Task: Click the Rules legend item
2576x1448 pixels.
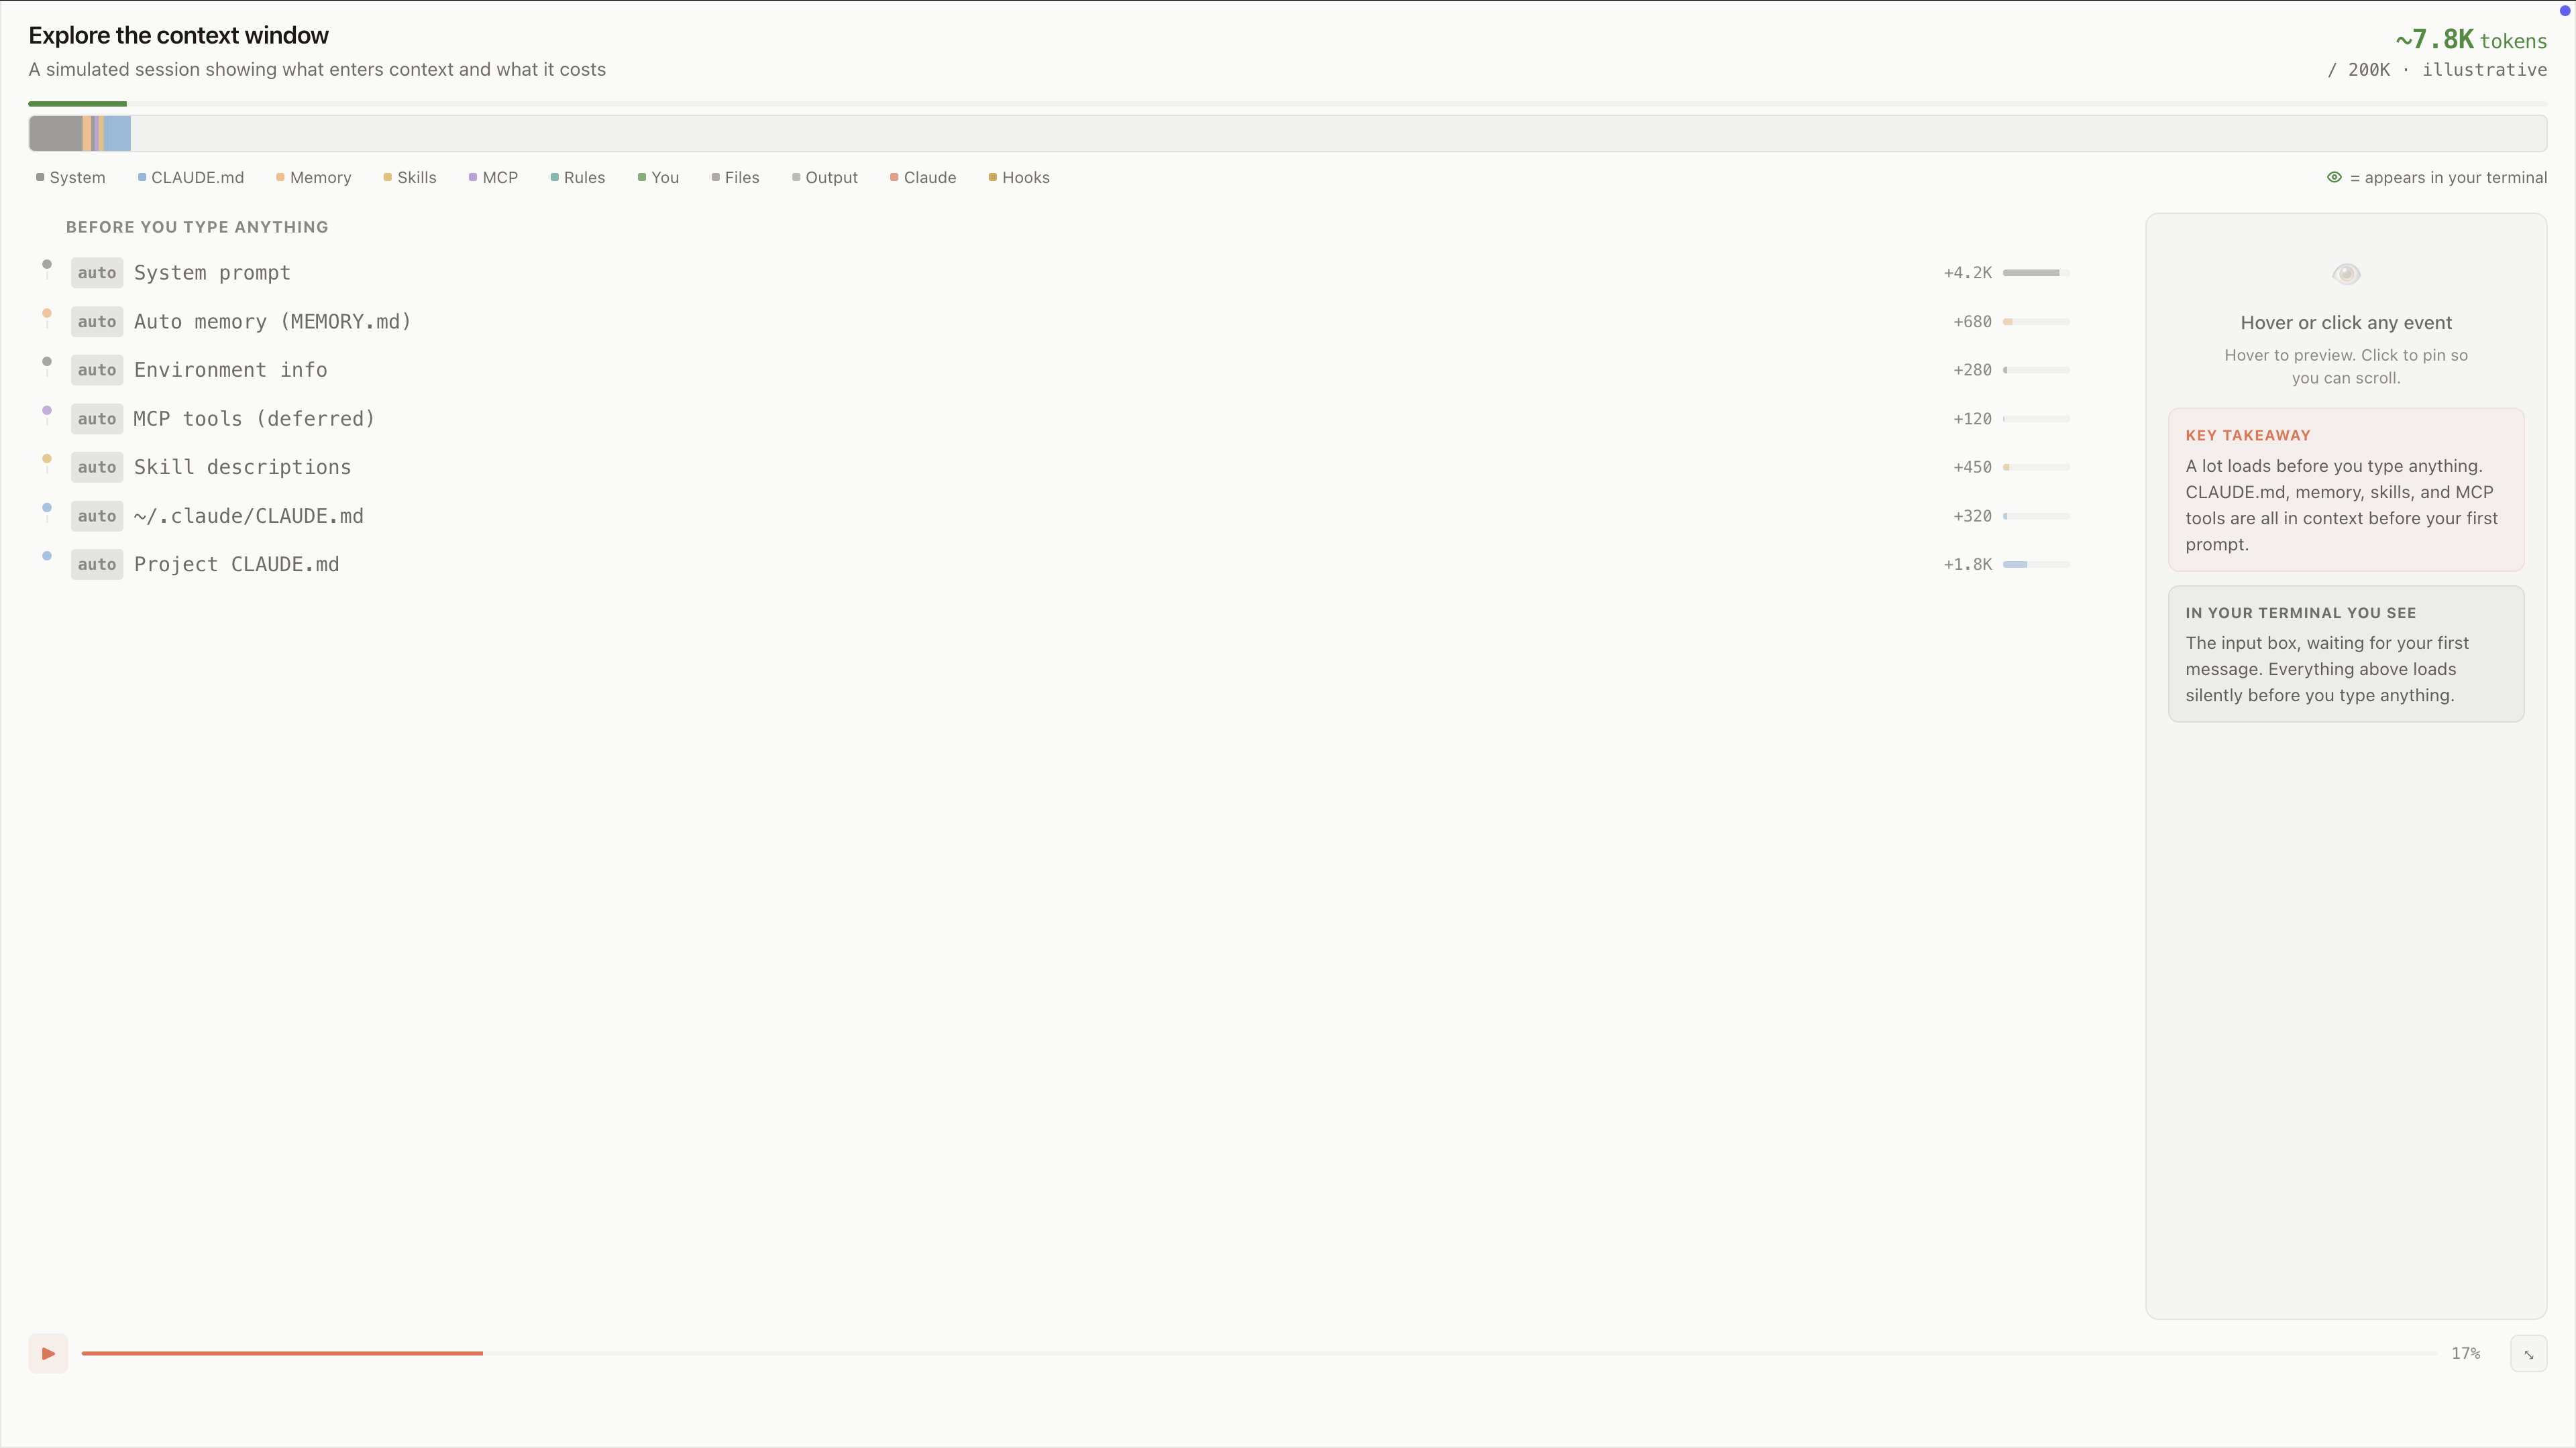Action: (577, 177)
